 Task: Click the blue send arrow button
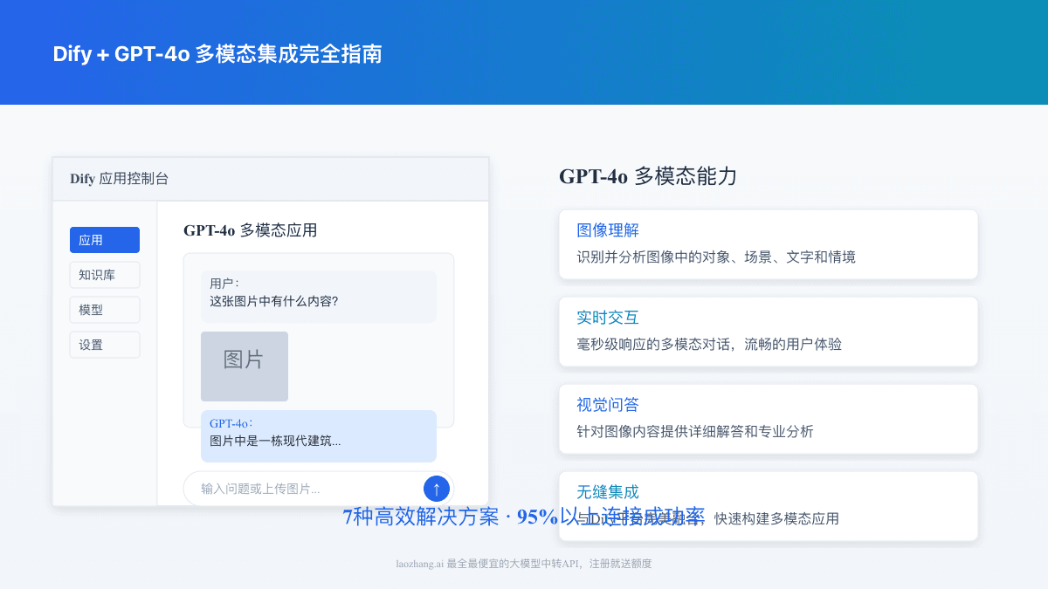[437, 489]
